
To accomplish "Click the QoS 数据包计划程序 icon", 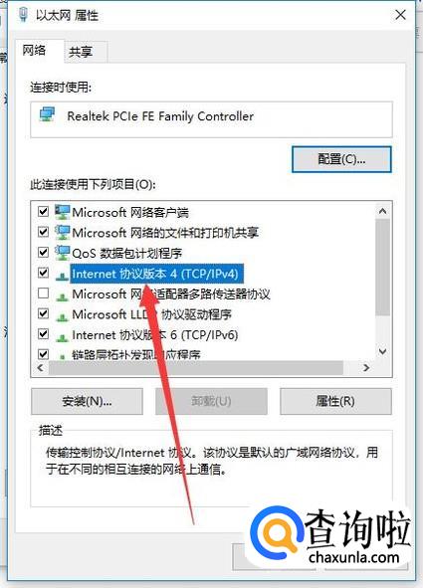I will point(62,253).
